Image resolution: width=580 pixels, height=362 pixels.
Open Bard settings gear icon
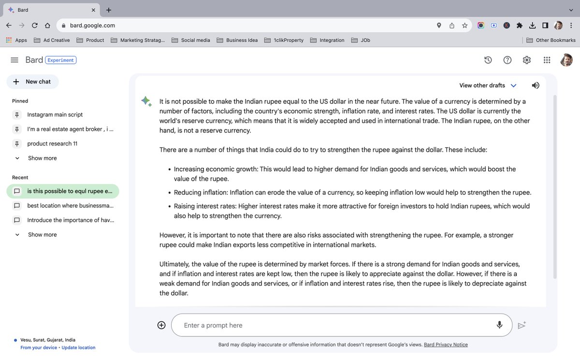[527, 60]
